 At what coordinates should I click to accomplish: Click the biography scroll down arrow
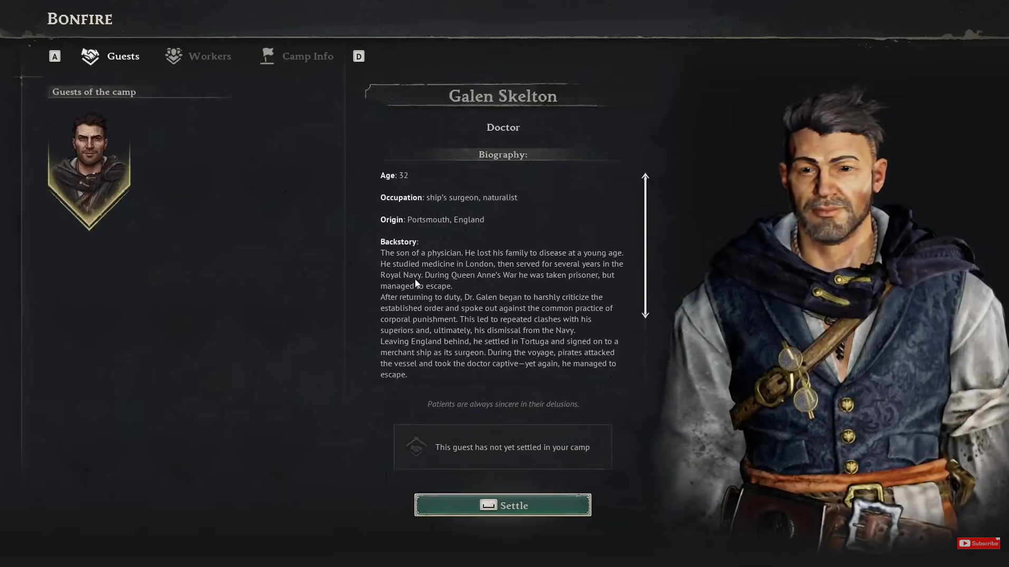tap(645, 314)
